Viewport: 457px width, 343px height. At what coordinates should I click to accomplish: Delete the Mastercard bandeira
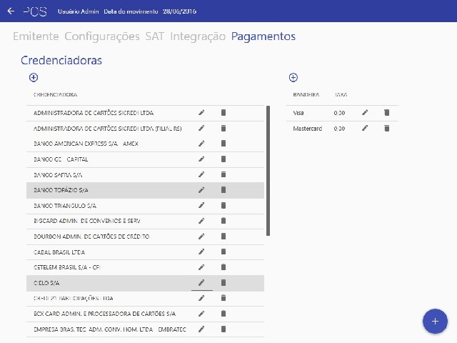(x=387, y=128)
